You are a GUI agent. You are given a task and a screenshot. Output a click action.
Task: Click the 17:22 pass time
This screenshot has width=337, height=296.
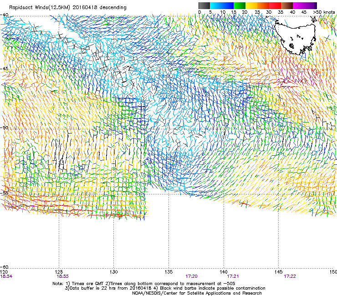click(290, 276)
